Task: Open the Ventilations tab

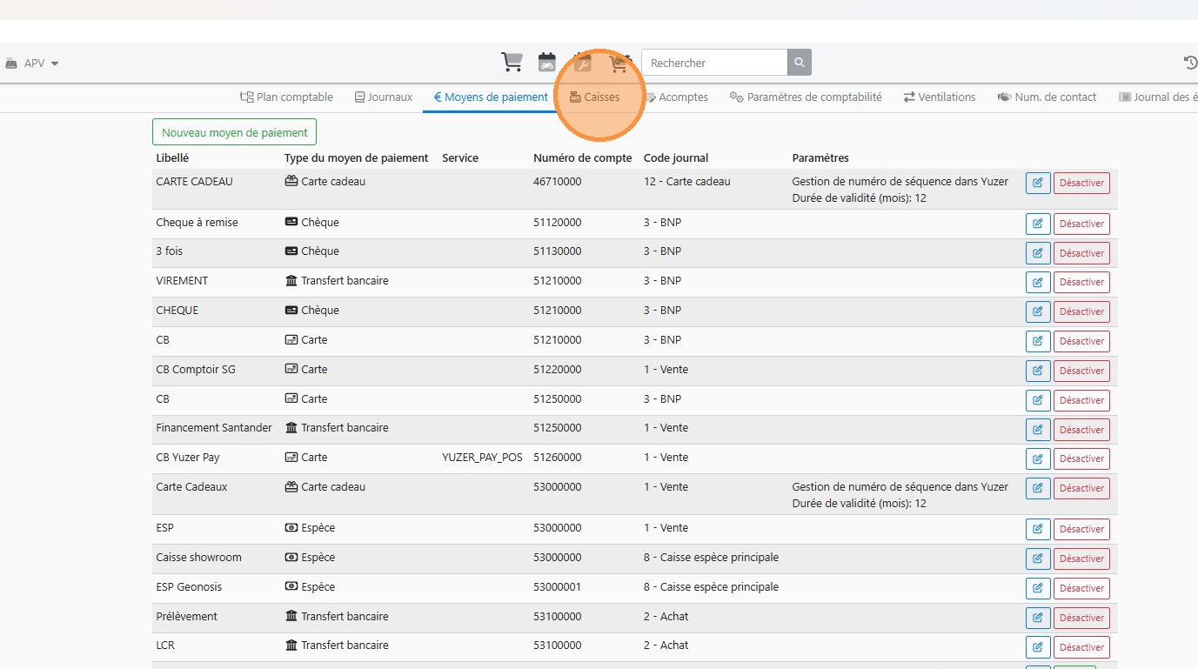Action: (940, 97)
